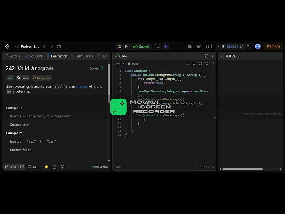
Task: Click the bookmark icon in code toolbar
Action: point(194,63)
